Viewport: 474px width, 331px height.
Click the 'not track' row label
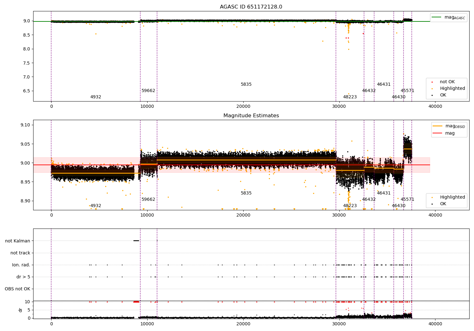coord(20,253)
